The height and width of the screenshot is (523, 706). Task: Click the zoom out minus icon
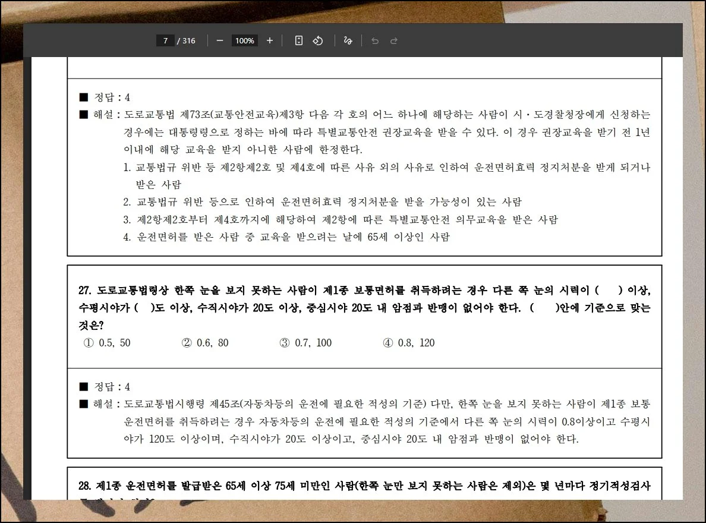pos(220,40)
